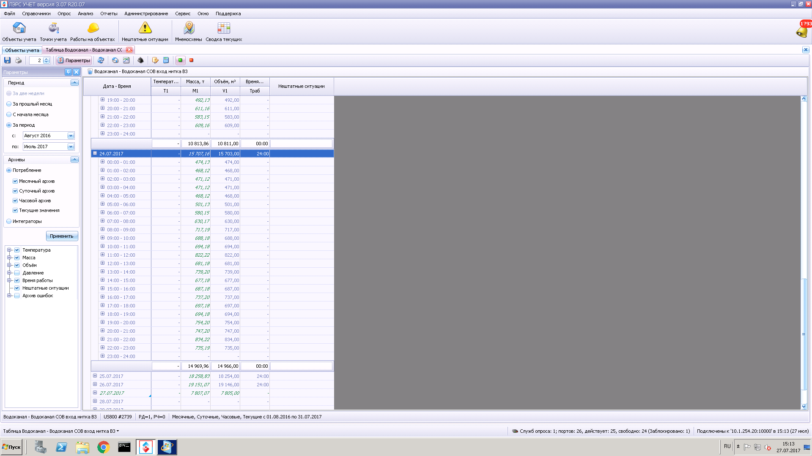812x456 pixels.
Task: Expand the 26.07.2017 day row
Action: click(95, 384)
